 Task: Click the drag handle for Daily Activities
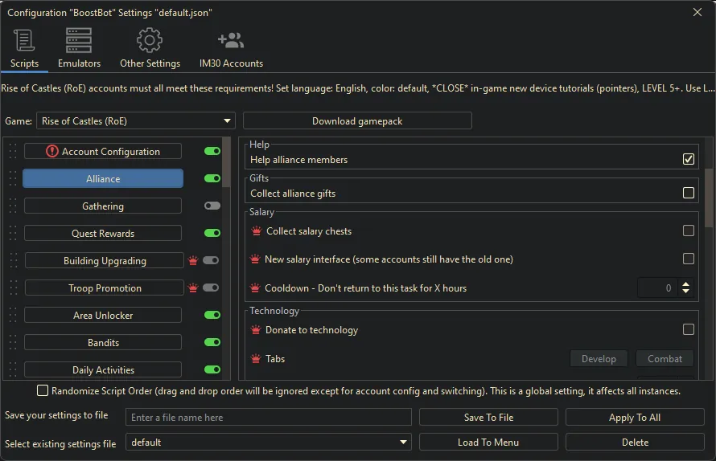pyautogui.click(x=13, y=369)
